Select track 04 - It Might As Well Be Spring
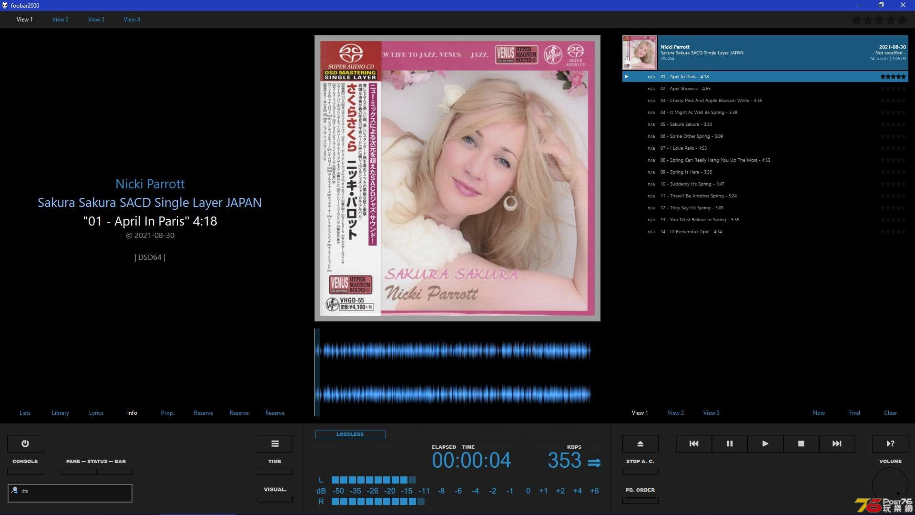 click(x=765, y=113)
